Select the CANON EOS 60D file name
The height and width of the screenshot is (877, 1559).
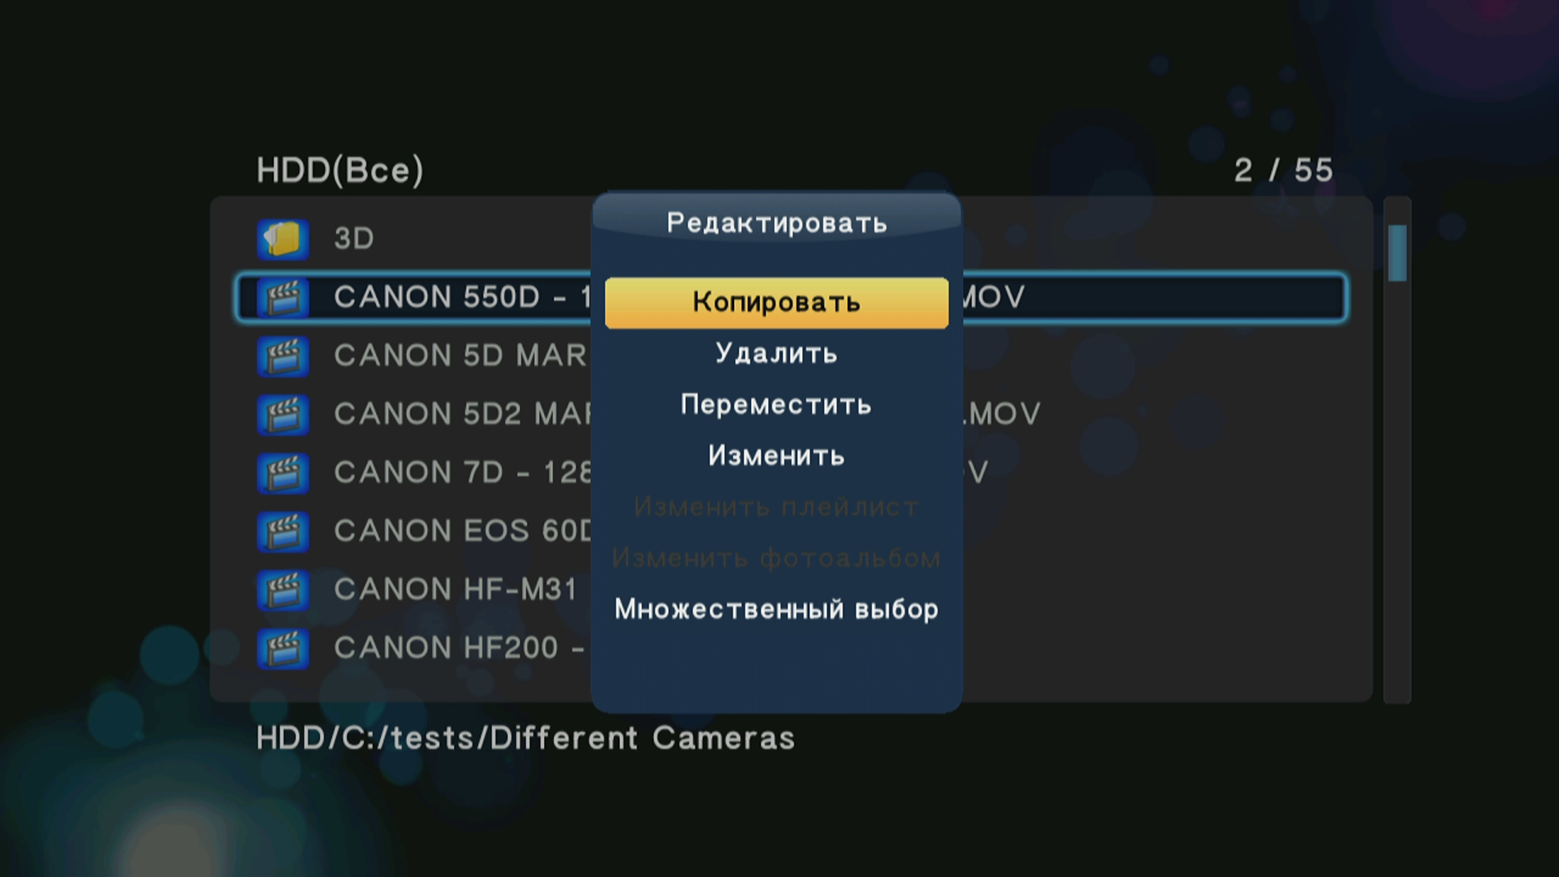pyautogui.click(x=461, y=531)
